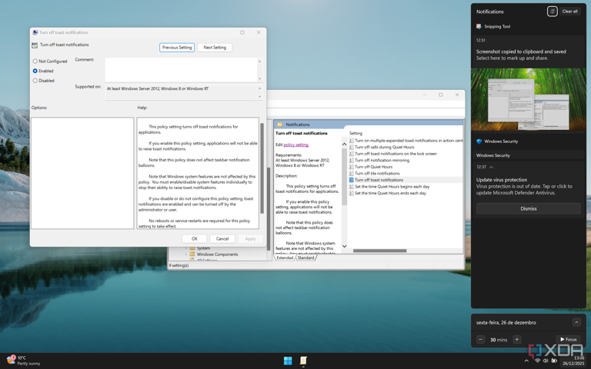
Task: Click icon of selected Turn off toast notifications row
Action: click(x=351, y=180)
